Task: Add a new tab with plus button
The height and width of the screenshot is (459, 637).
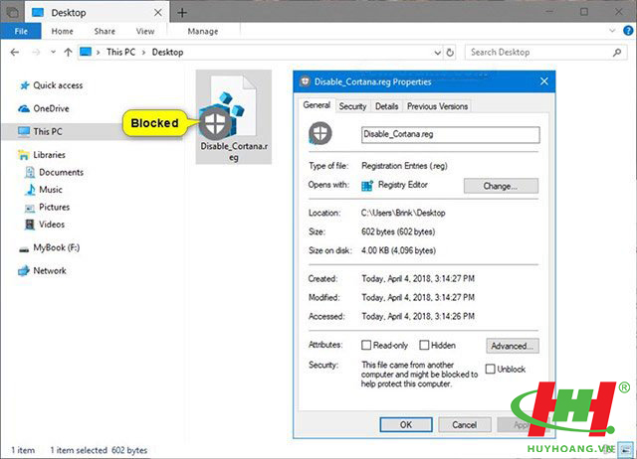Action: (182, 13)
